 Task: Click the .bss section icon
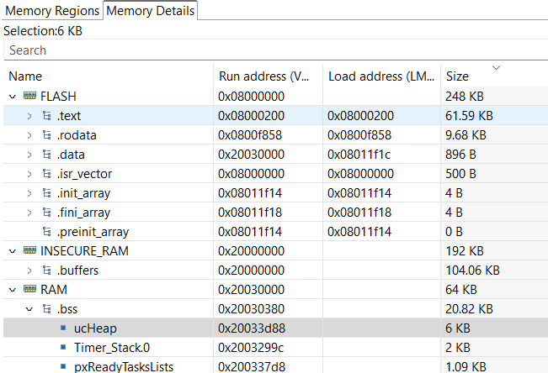click(x=47, y=309)
